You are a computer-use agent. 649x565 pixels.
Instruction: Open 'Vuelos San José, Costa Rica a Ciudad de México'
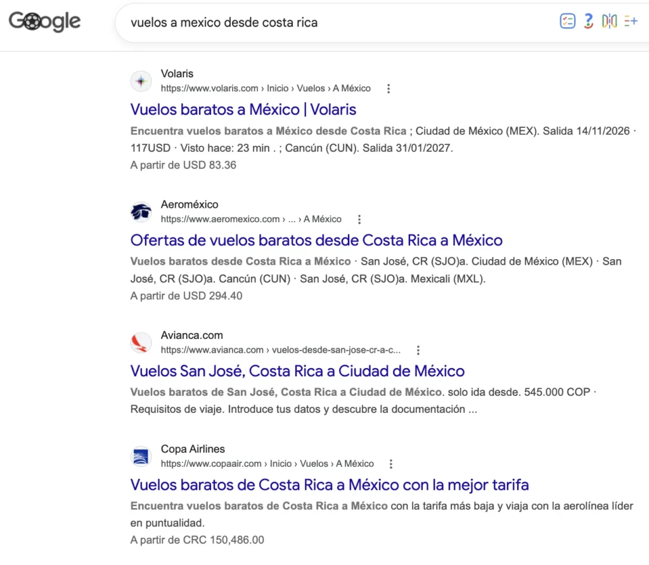[x=297, y=371]
